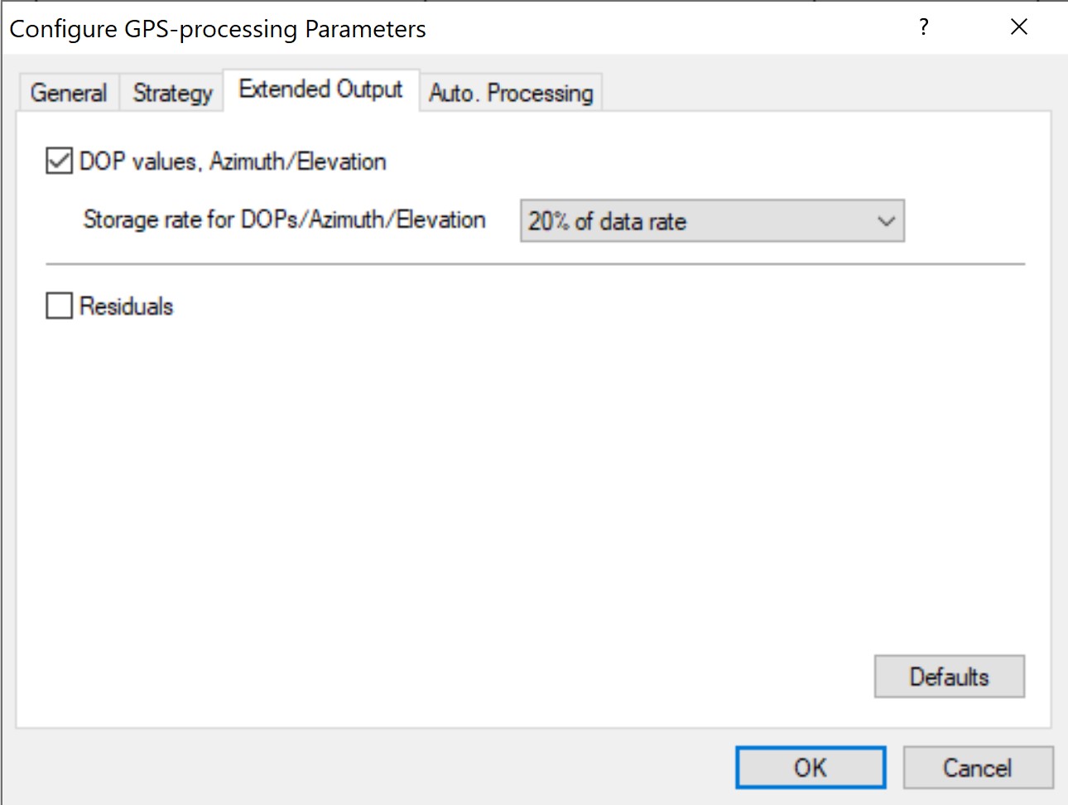Image resolution: width=1068 pixels, height=805 pixels.
Task: Enable the Residuals checkbox
Action: [x=59, y=306]
